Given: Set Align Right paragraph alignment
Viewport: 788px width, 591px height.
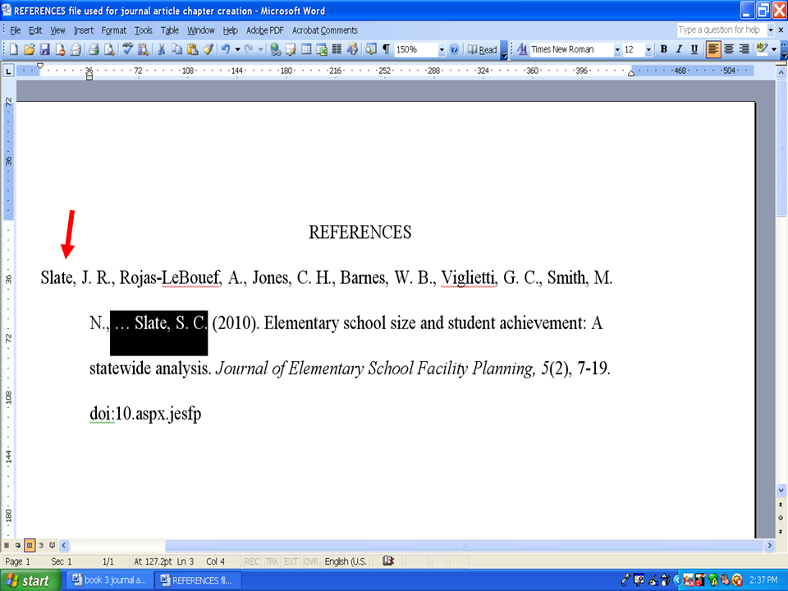Looking at the screenshot, I should point(744,49).
